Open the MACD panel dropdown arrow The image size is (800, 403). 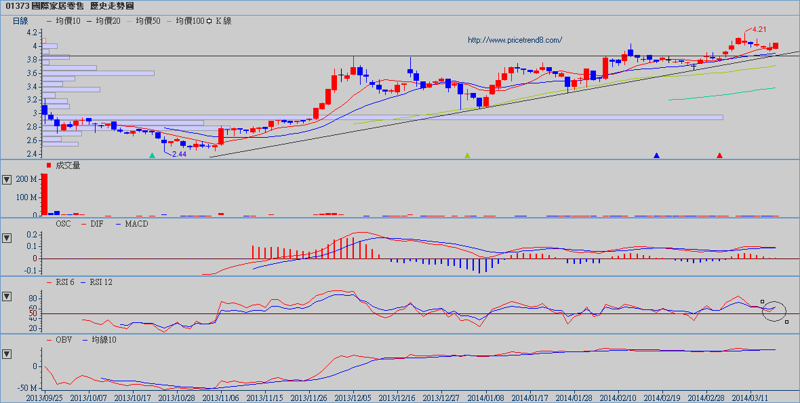[7, 238]
